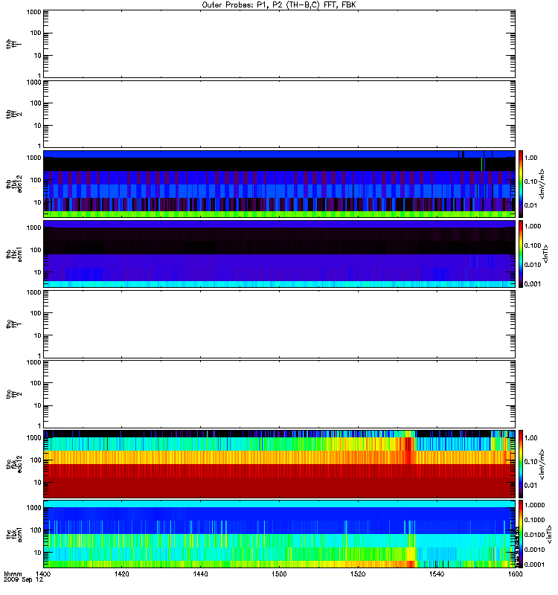Click the 'thc fbk edc12' y-axis title

[x=13, y=464]
